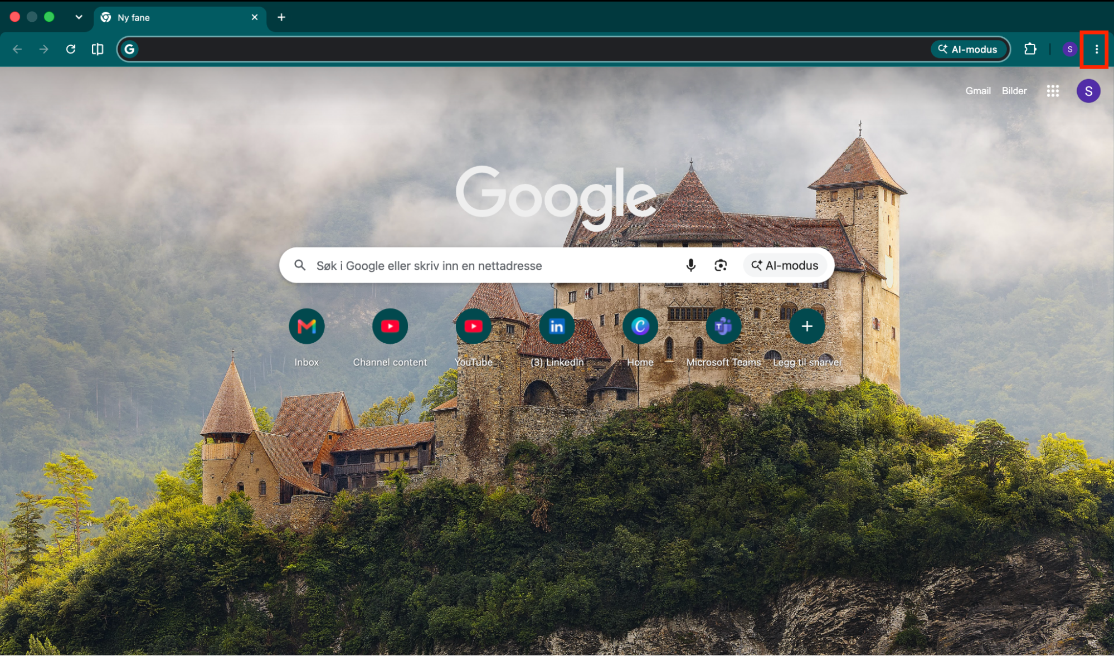Reload the page

[x=71, y=50]
